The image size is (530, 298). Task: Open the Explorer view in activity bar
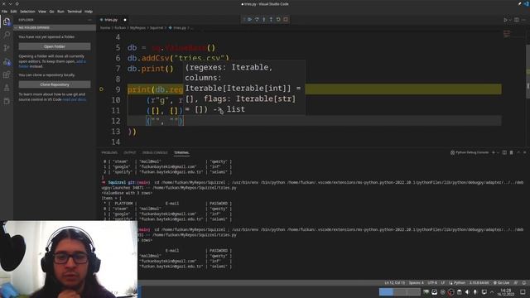pyautogui.click(x=7, y=22)
